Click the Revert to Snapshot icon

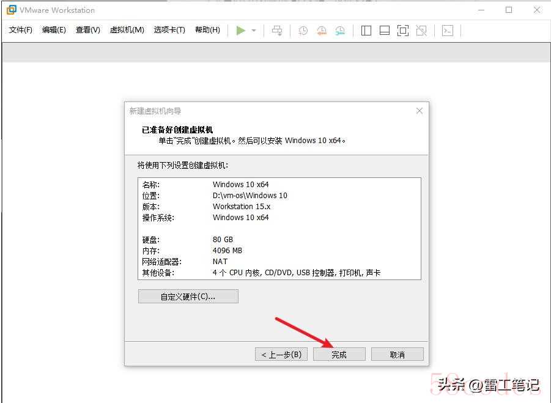click(x=321, y=31)
